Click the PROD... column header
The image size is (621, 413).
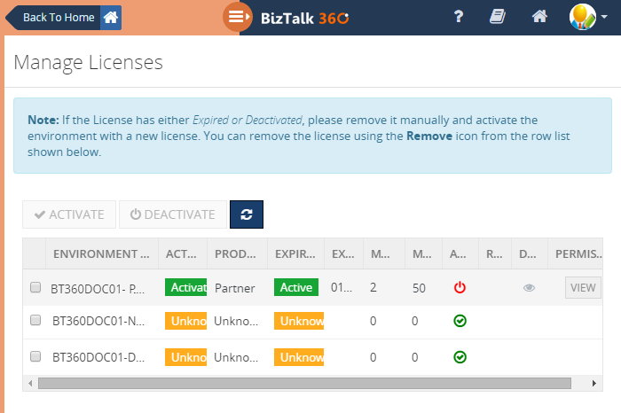237,254
